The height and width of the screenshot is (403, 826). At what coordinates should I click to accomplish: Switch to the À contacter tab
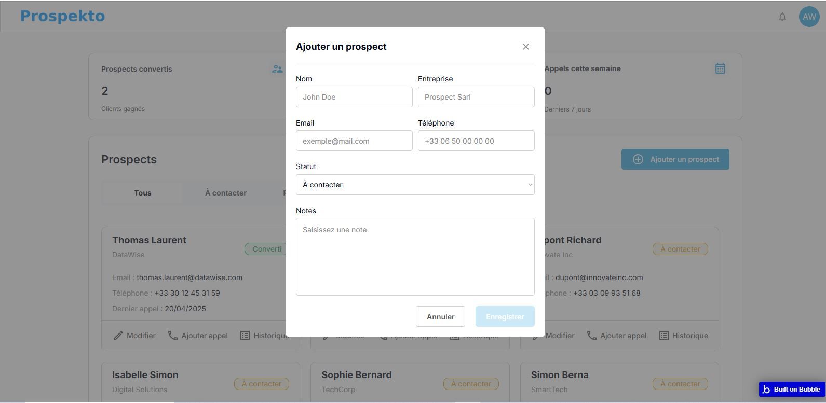point(225,193)
